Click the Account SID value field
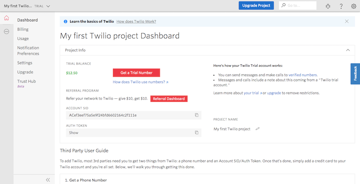Viewport: 360px width, 184px height. (133, 115)
